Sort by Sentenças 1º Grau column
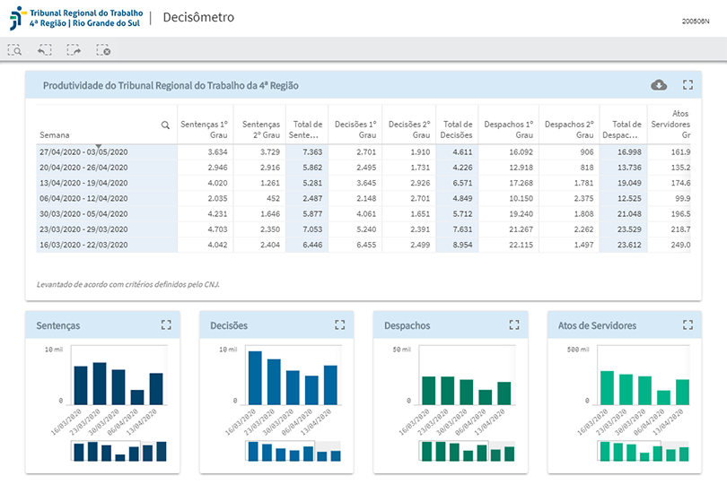727x484 pixels. click(x=205, y=129)
